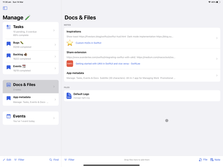
Task: Open the Getting started with UIKit link
Action: 108,64
